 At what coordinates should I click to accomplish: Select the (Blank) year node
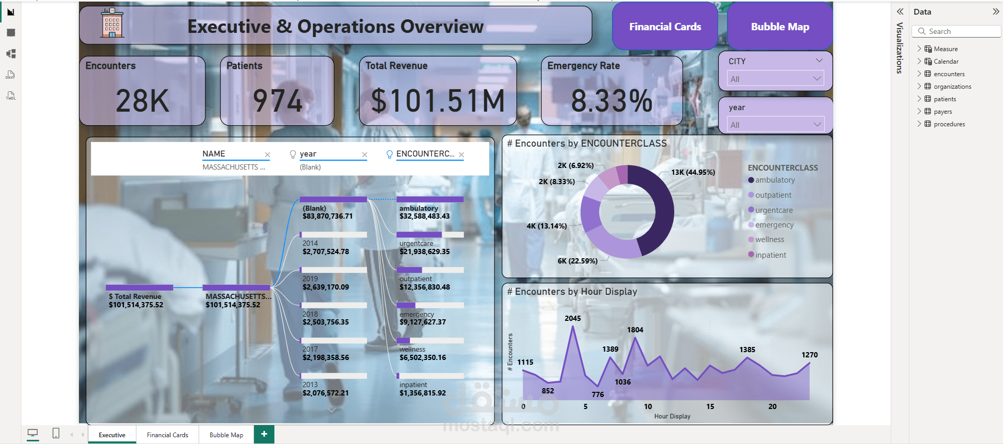[x=333, y=208]
